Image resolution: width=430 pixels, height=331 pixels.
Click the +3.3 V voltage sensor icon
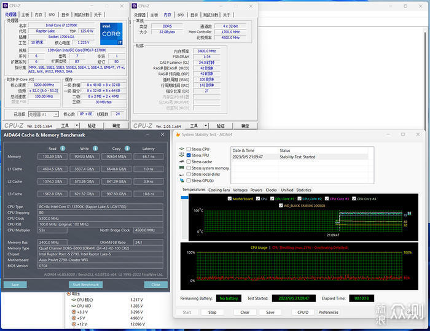pyautogui.click(x=74, y=312)
